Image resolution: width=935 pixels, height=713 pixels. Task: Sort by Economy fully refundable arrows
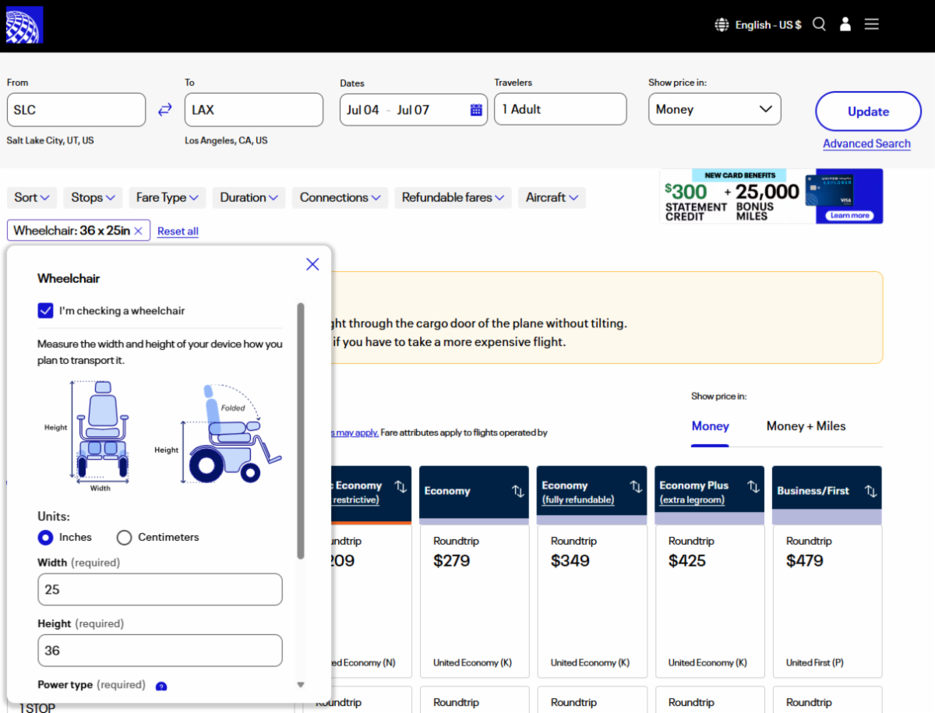point(636,487)
